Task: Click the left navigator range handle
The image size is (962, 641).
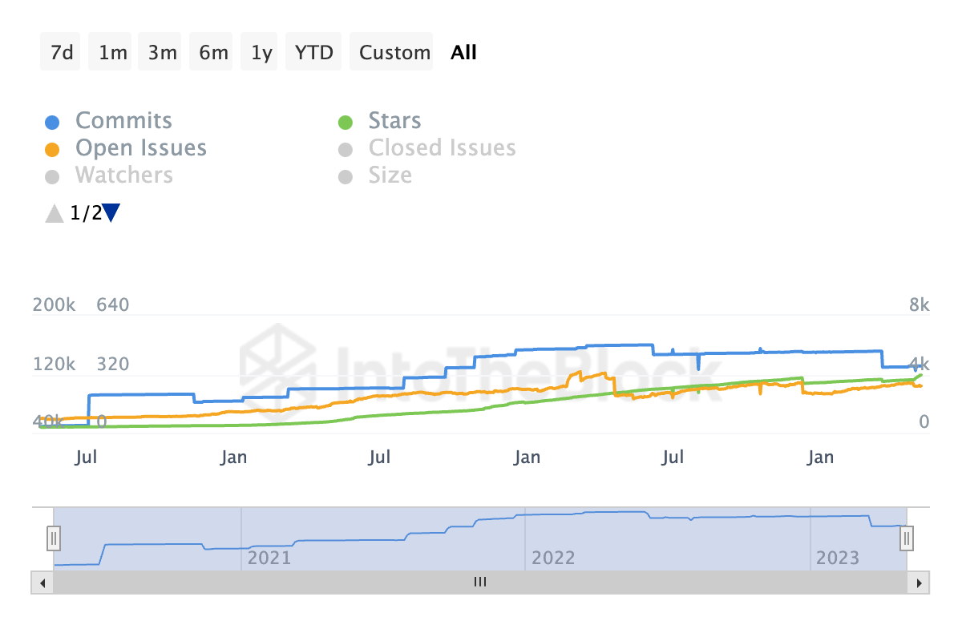Action: [x=54, y=538]
